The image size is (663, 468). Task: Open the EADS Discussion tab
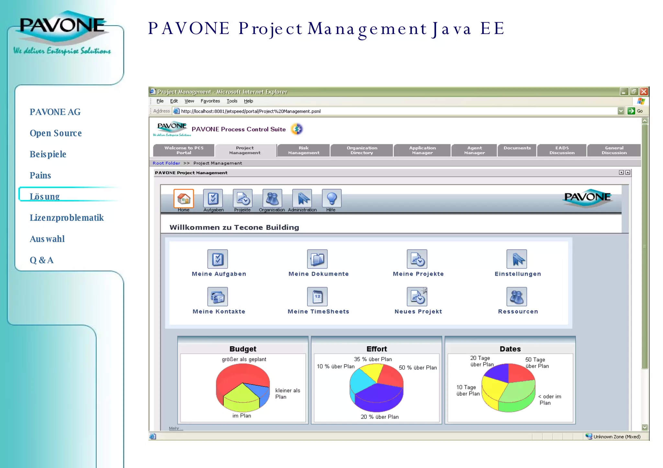tap(562, 150)
